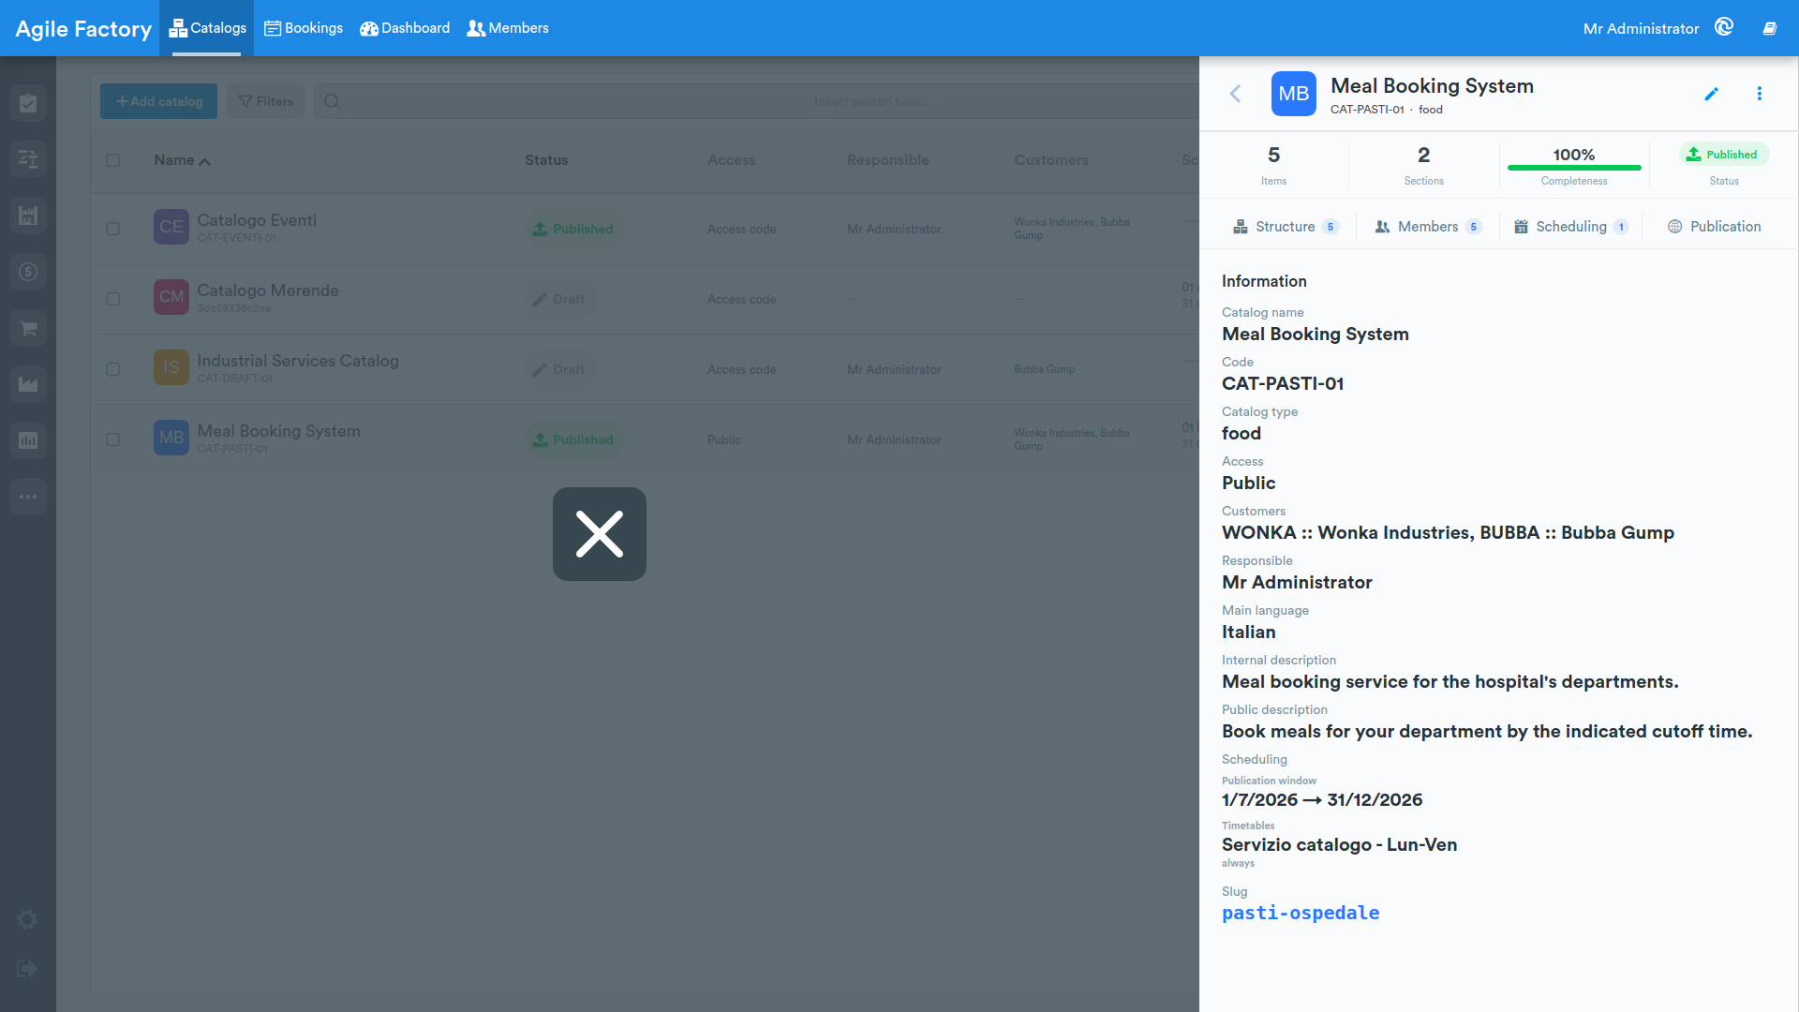
Task: Check the Industrial Services Catalog row checkbox
Action: 113,369
